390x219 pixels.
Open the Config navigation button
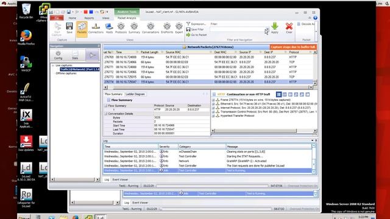pyautogui.click(x=58, y=55)
